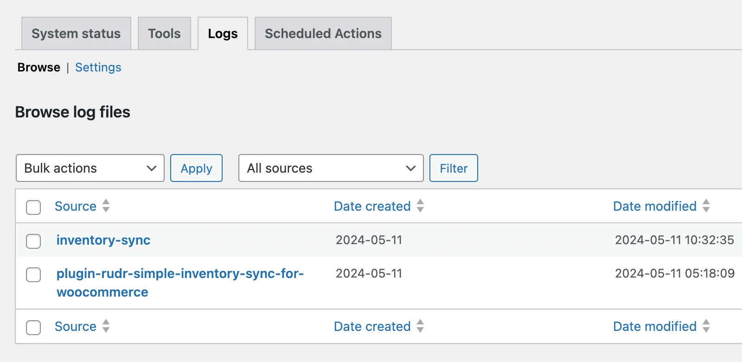742x362 pixels.
Task: Click the header Date modified sort arrows icon
Action: [x=706, y=206]
